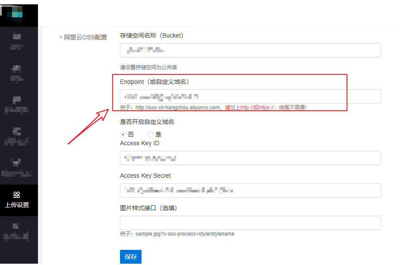This screenshot has height=265, width=410.
Task: Click the Bucket storage name input field
Action: 250,50
